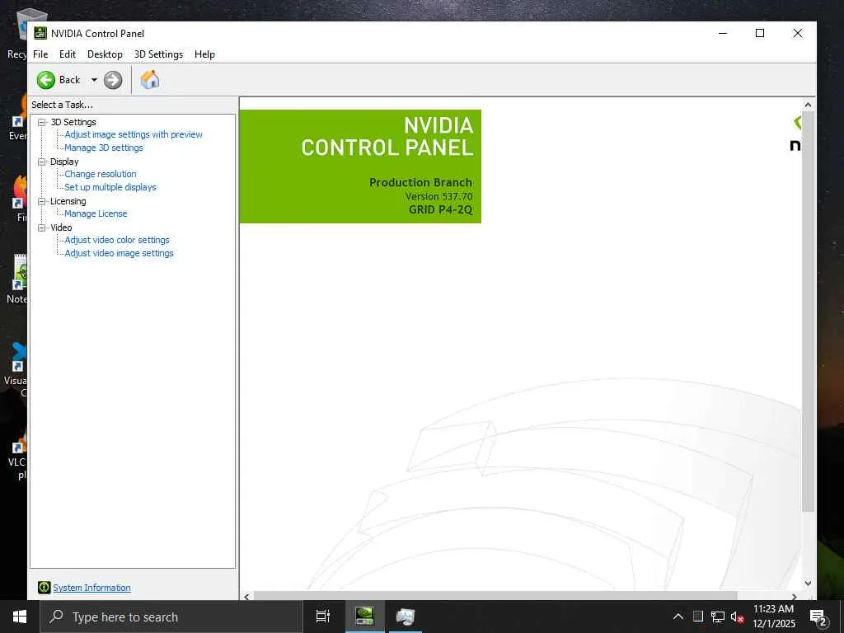Collapse the Licensing tree node
Viewport: 844px width, 633px height.
pyautogui.click(x=41, y=201)
